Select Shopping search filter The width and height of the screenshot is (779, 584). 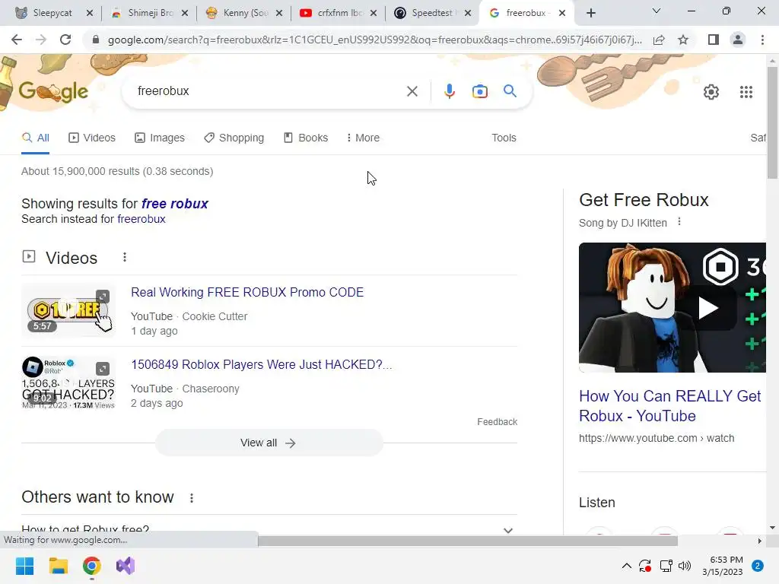click(x=234, y=138)
